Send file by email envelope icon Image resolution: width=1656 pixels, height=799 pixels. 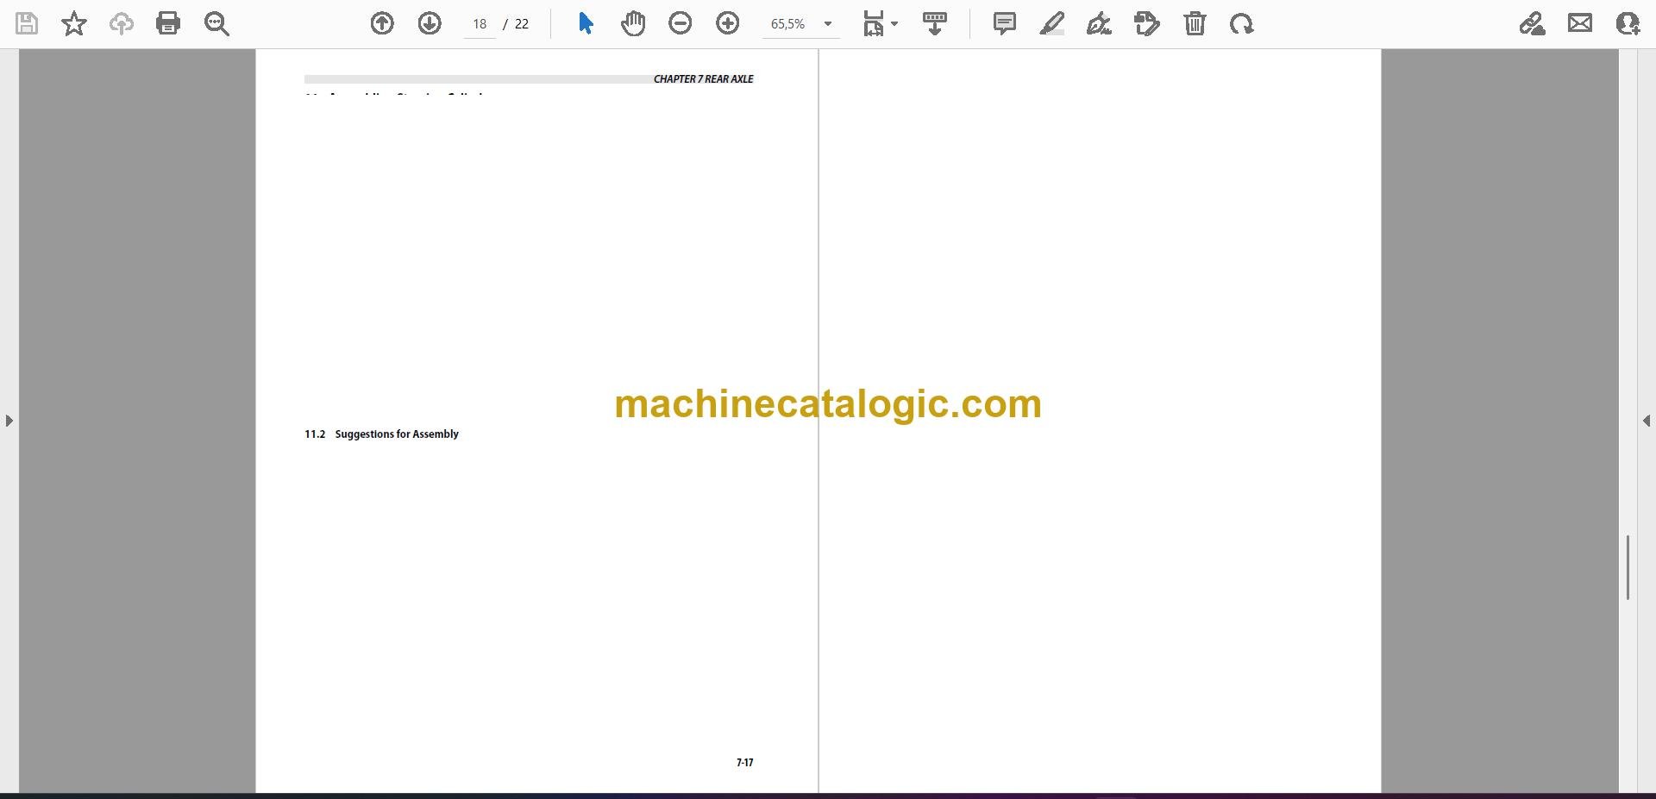coord(1580,23)
